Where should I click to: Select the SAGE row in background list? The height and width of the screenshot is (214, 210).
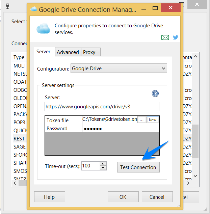pos(20,146)
